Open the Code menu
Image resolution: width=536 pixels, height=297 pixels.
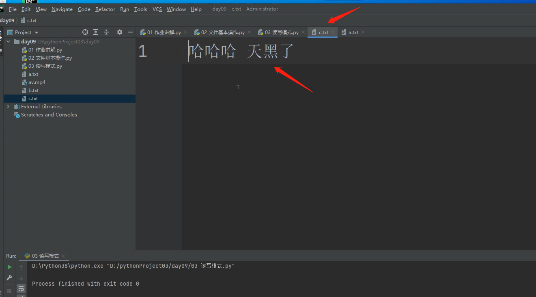tap(84, 9)
